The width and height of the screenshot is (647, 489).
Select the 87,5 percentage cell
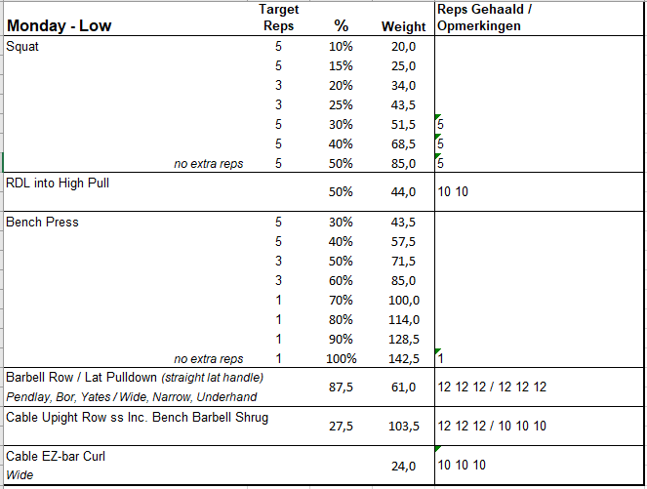pos(340,387)
